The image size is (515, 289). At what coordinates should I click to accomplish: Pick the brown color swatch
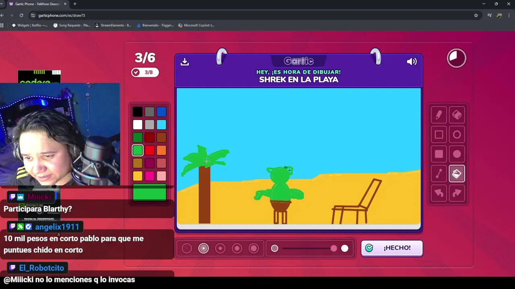point(161,137)
